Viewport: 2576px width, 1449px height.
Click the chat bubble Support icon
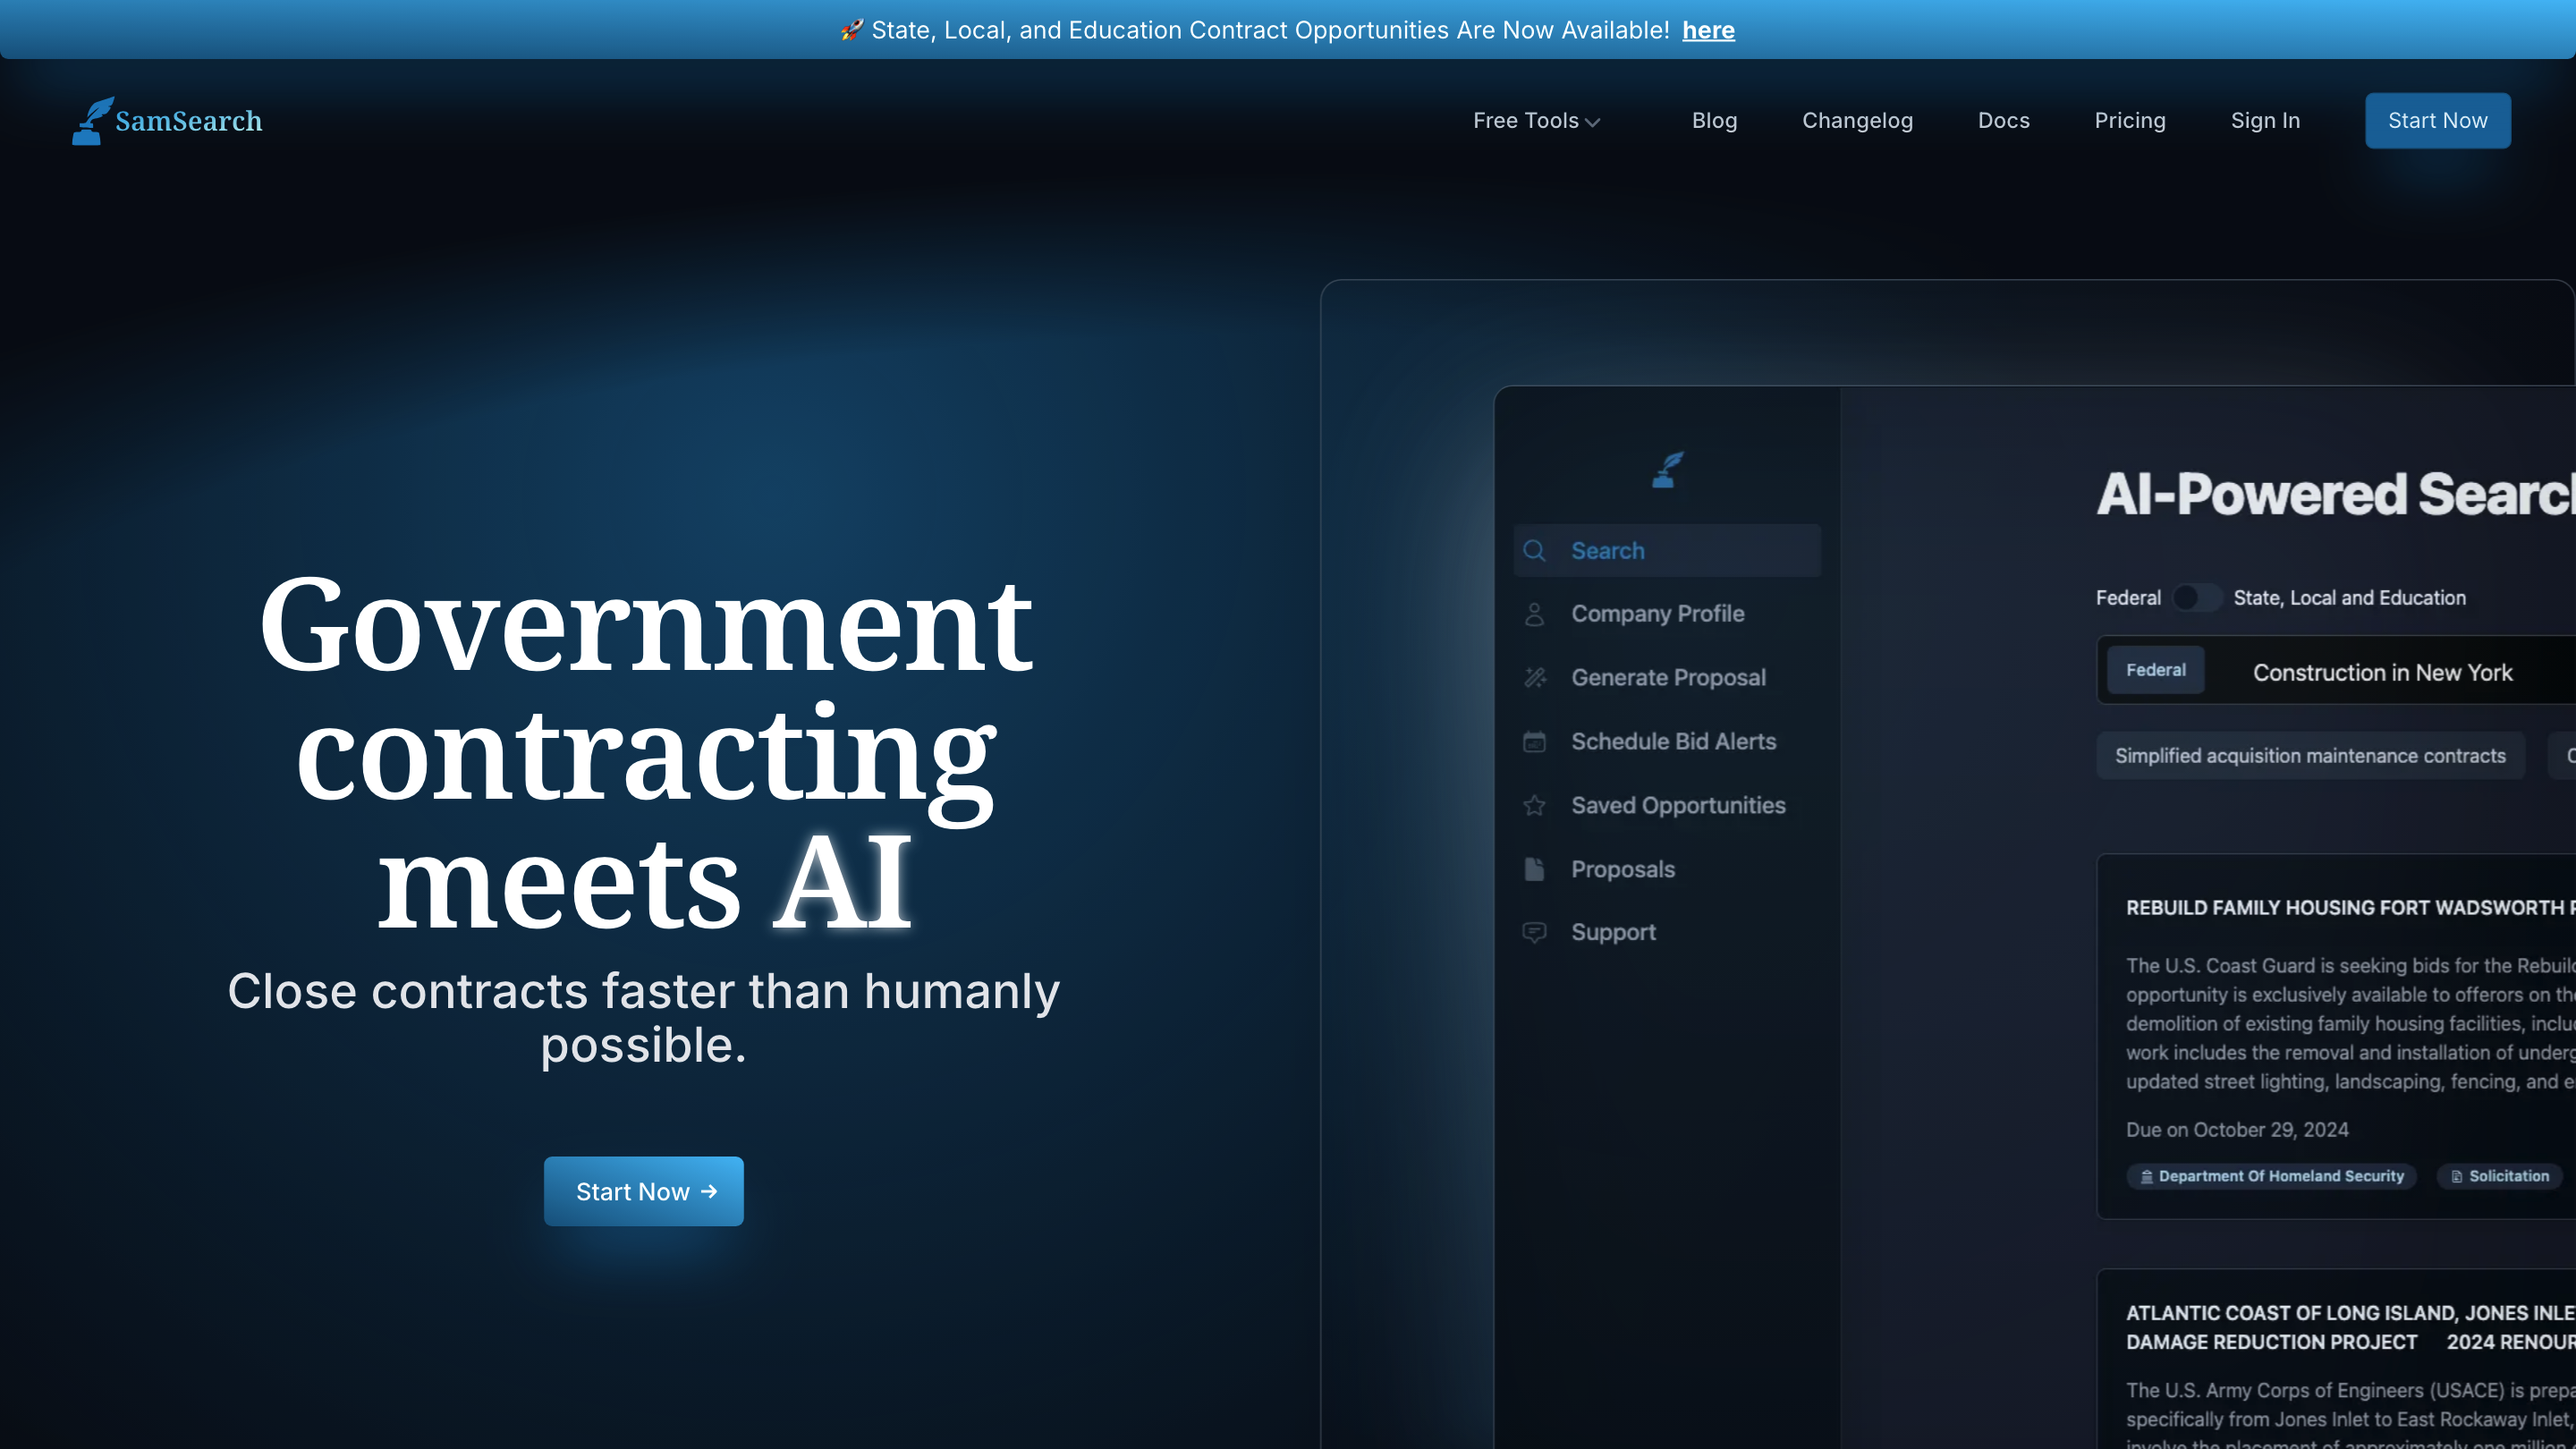pyautogui.click(x=1534, y=932)
